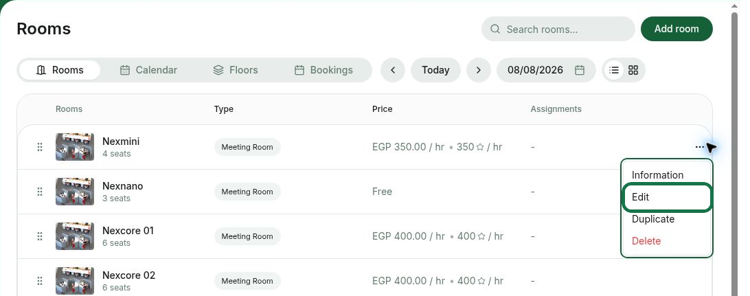Switch to the Calendar tab
Screen dimensions: 750x296
(148, 70)
